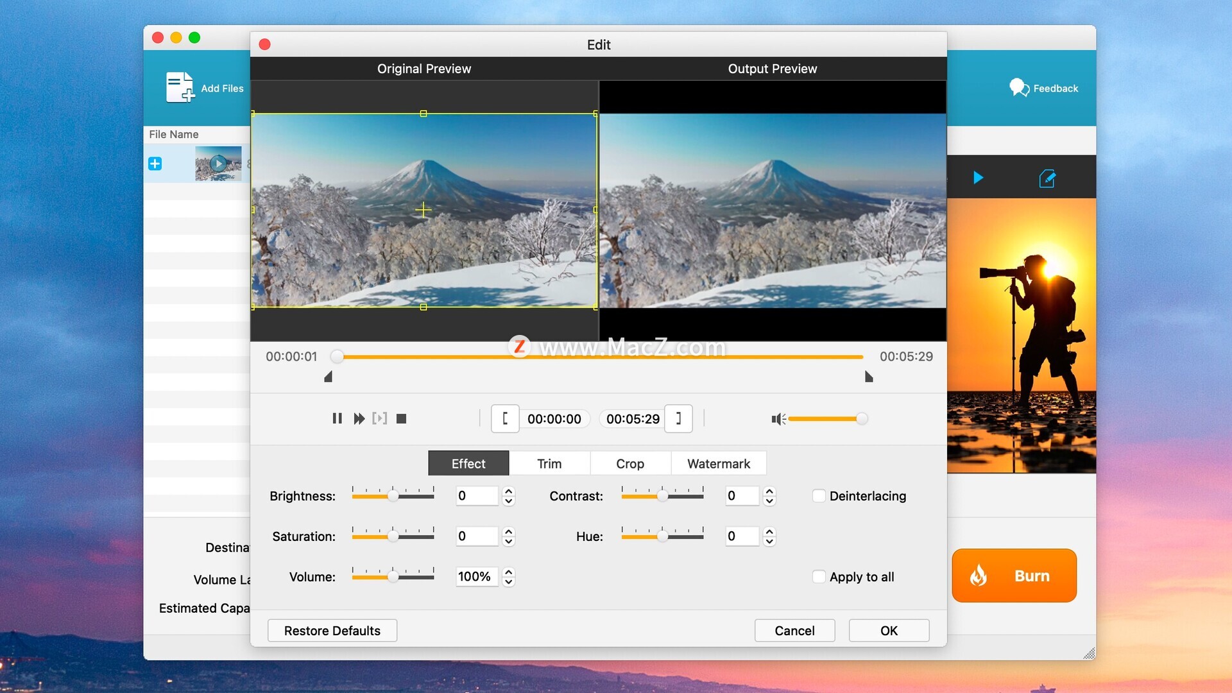Screen dimensions: 1232x693
Task: Click the play selection bracket icon
Action: coord(379,418)
